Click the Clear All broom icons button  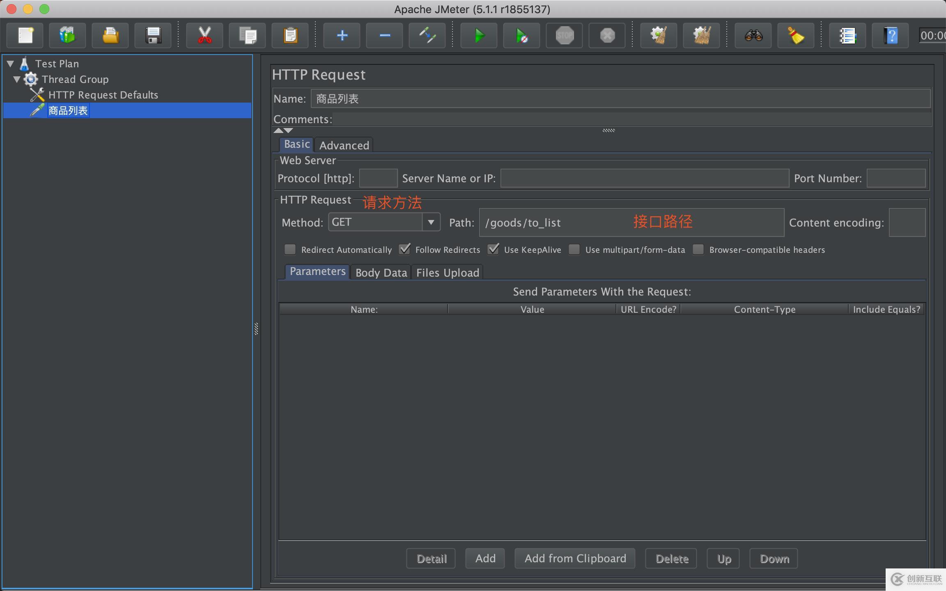pyautogui.click(x=701, y=36)
